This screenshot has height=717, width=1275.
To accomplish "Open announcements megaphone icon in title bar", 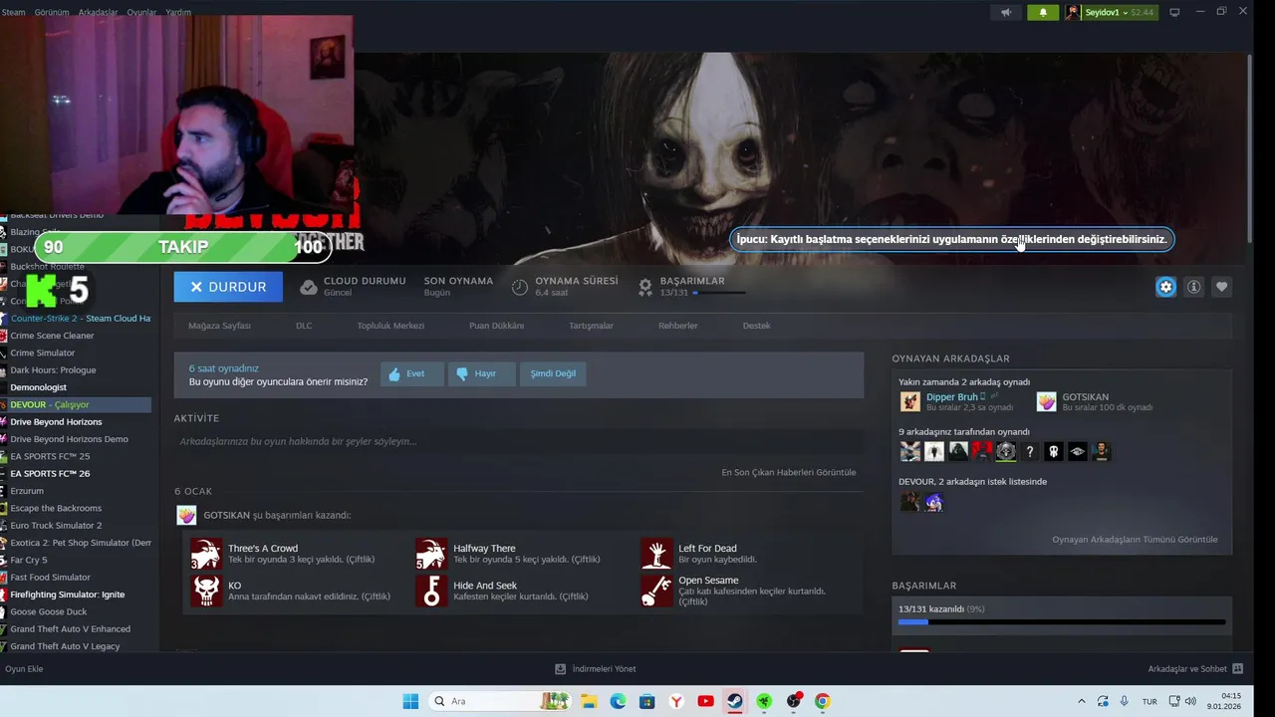I will [x=1005, y=12].
